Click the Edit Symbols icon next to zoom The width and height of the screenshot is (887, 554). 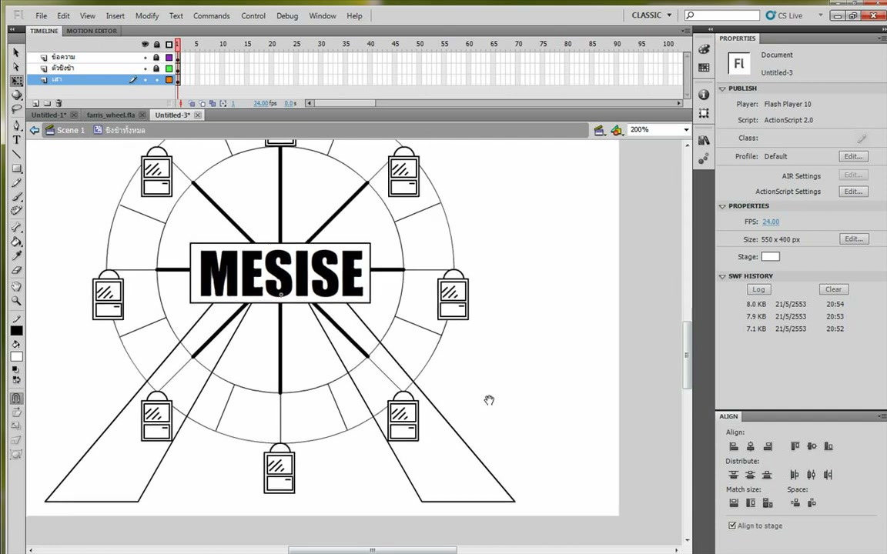pyautogui.click(x=617, y=131)
